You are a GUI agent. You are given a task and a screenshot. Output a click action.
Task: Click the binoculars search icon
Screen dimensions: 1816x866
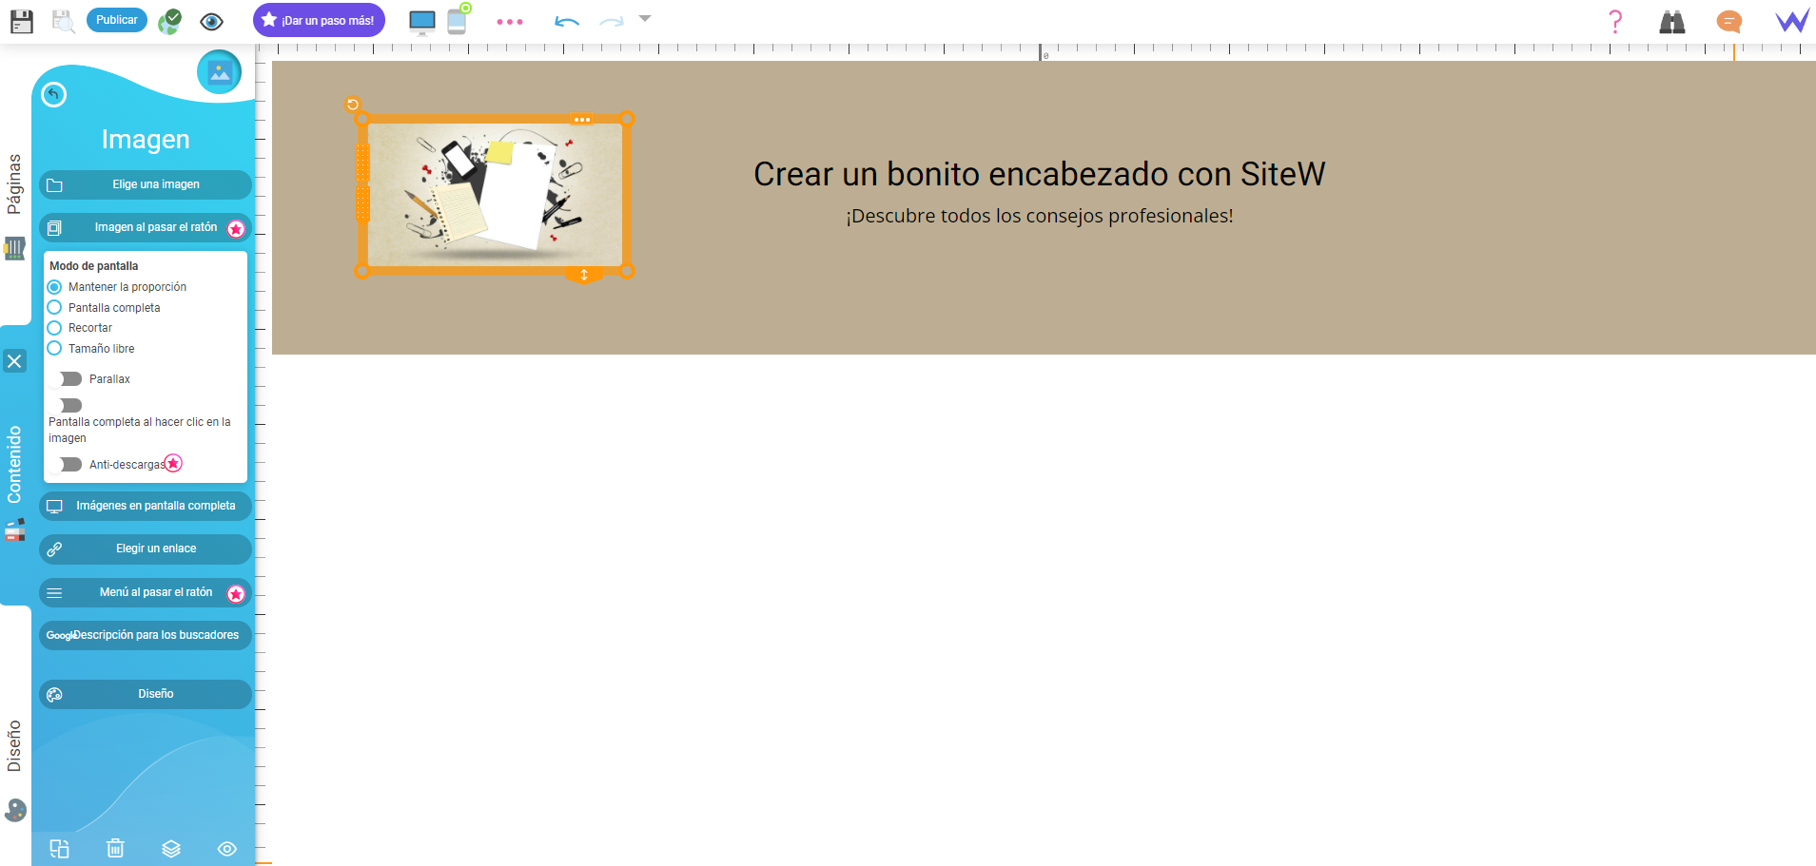click(x=1671, y=21)
